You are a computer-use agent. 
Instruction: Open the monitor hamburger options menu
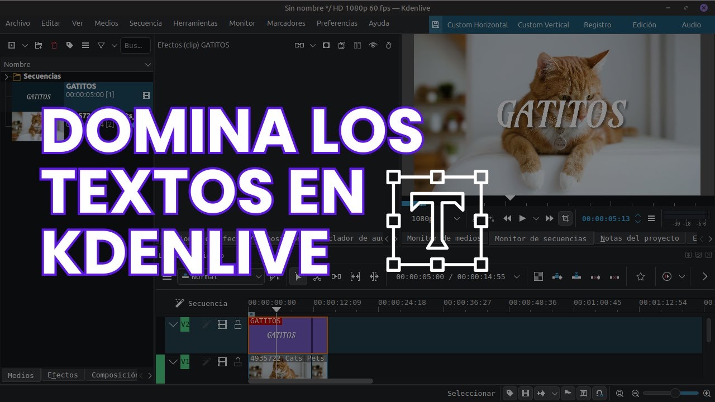click(651, 218)
